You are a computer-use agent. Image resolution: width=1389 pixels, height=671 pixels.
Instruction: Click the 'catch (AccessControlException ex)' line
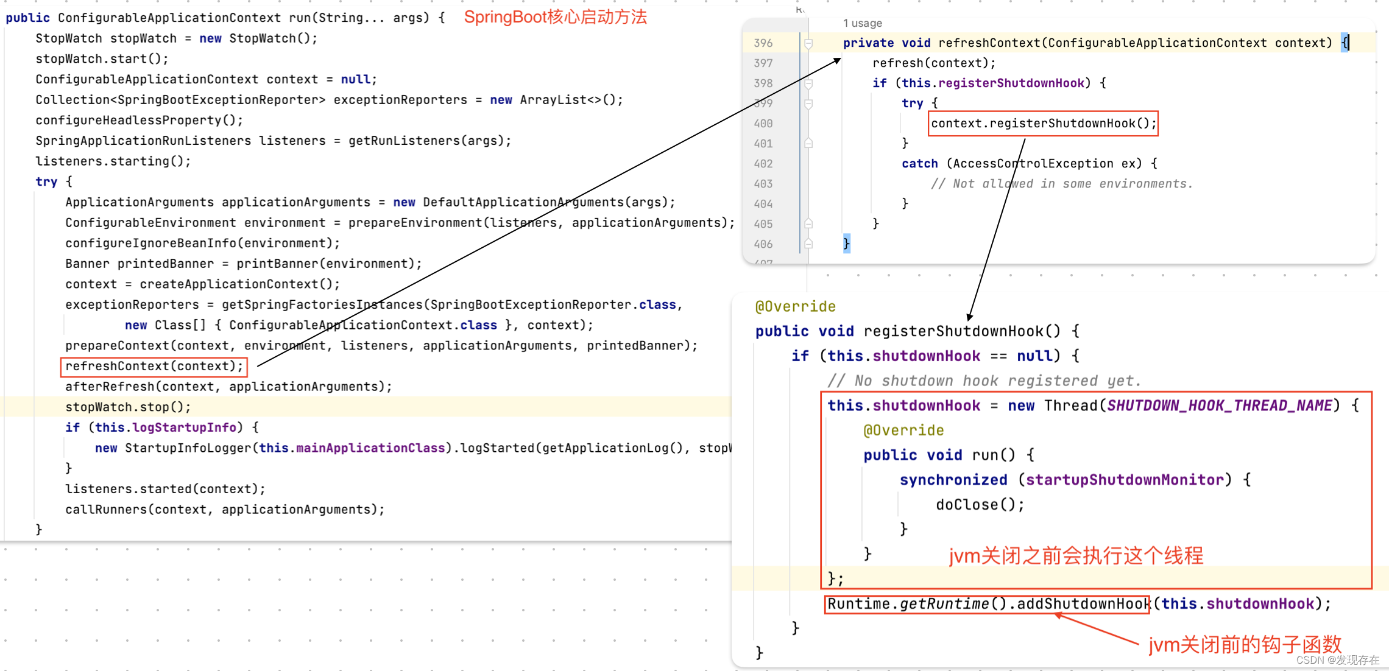coord(1029,164)
